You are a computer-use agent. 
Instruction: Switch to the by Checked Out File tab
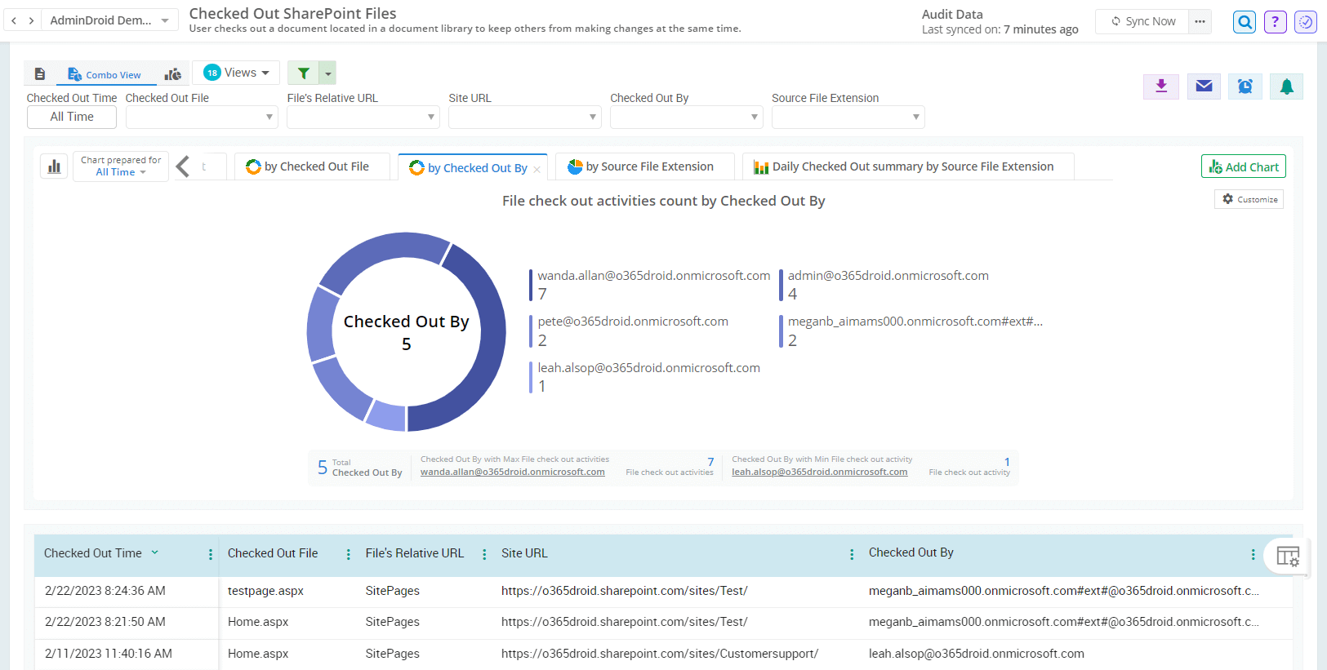pyautogui.click(x=311, y=166)
